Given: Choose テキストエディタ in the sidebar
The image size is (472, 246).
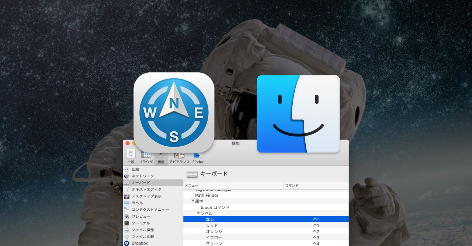Looking at the screenshot, I should point(146,189).
